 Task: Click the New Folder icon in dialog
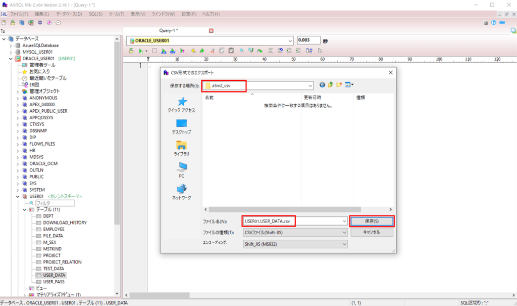[x=339, y=84]
